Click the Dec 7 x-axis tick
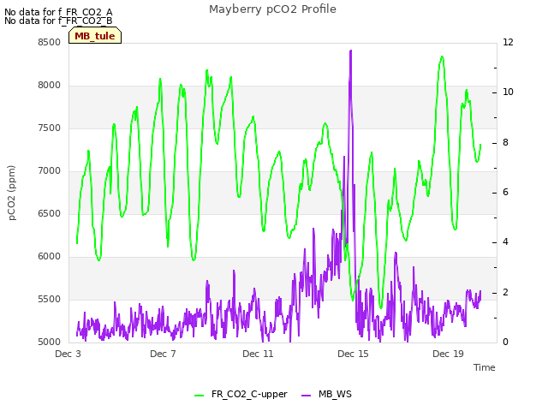The height and width of the screenshot is (411, 548). 163,354
